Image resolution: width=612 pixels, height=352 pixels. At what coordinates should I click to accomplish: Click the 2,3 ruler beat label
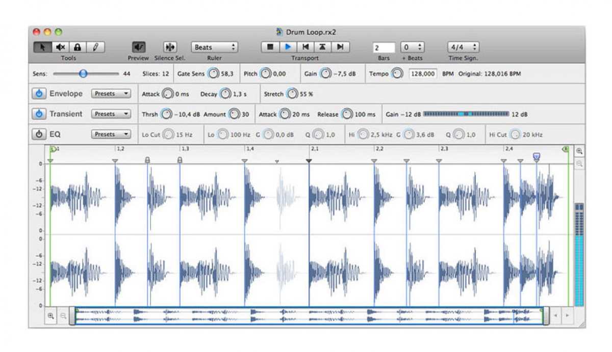(x=444, y=149)
